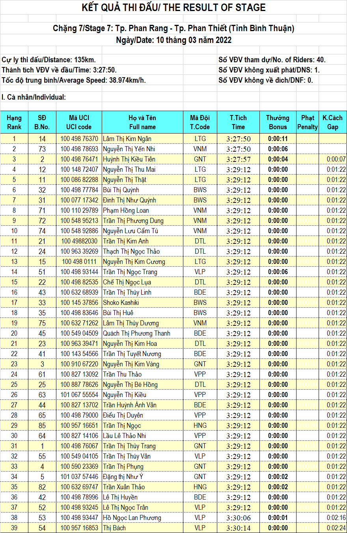Click the date cell '10 tháng 03 năm 2022'

(173, 40)
